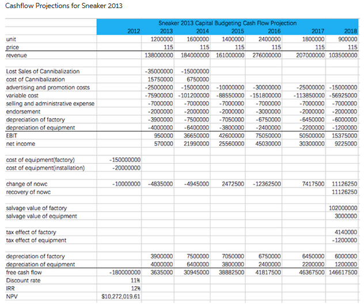Select equipment depreciation -6400000
The width and height of the screenshot is (364, 304).
196,127
